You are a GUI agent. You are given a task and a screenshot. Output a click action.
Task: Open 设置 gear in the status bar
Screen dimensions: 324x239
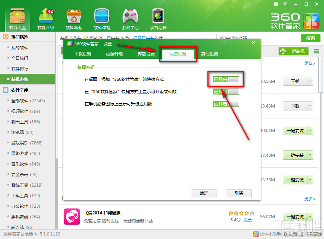[x=291, y=234]
